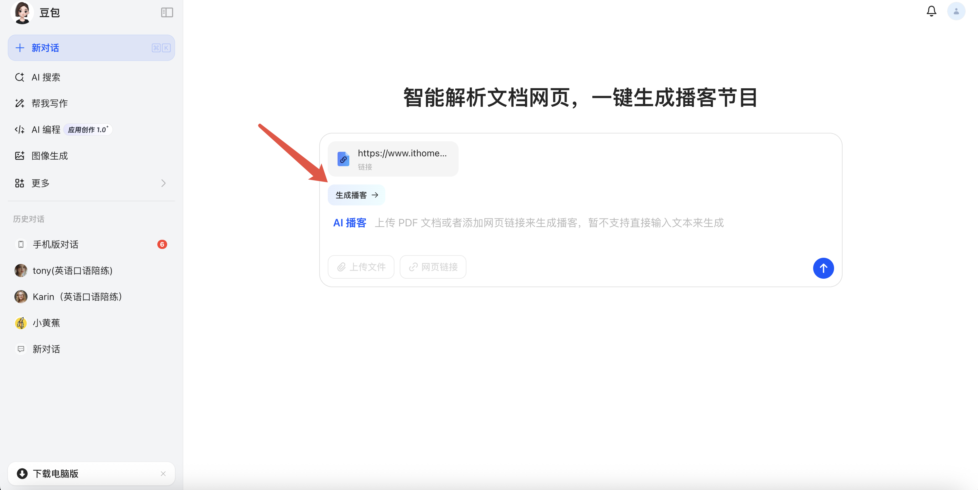978x490 pixels.
Task: Open Karin（英语口语陪练）conversation
Action: (91, 297)
